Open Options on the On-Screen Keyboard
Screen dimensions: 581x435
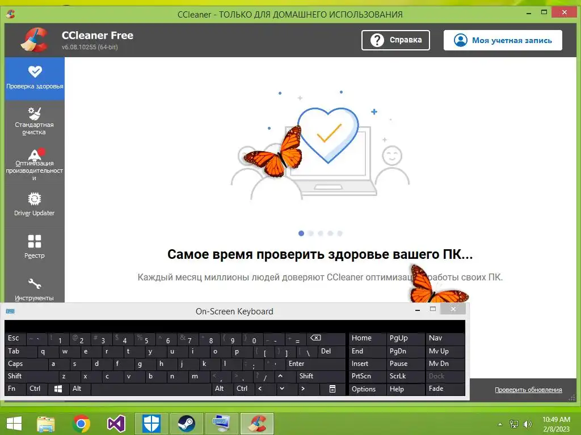click(367, 389)
